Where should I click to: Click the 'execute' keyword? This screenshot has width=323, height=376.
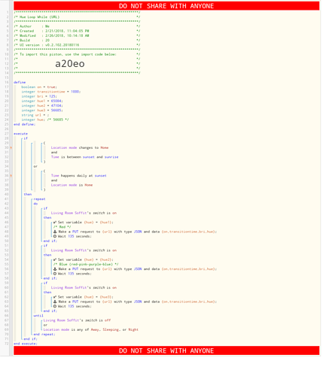(x=21, y=134)
